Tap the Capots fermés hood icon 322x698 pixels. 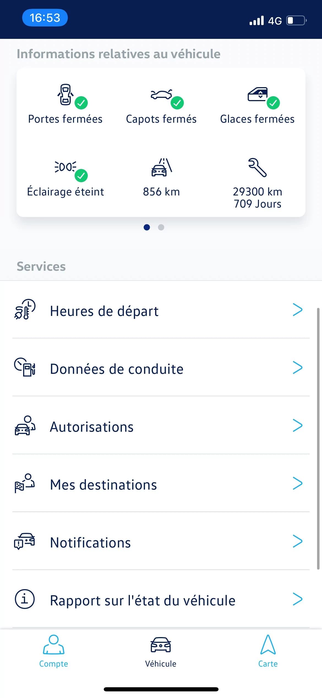[161, 94]
